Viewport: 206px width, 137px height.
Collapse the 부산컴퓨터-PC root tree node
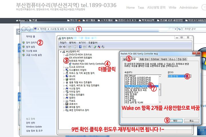[61, 52]
